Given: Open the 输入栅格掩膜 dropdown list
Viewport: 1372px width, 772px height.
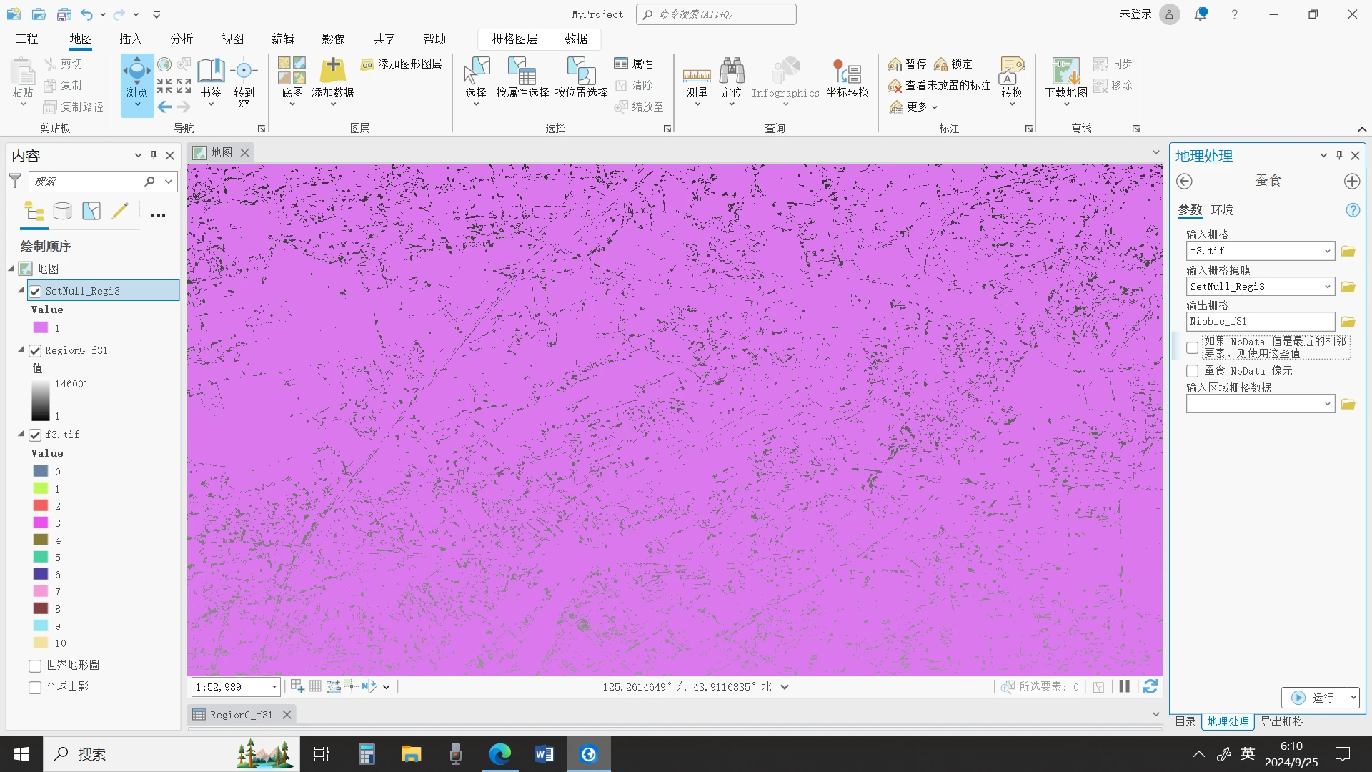Looking at the screenshot, I should 1327,287.
